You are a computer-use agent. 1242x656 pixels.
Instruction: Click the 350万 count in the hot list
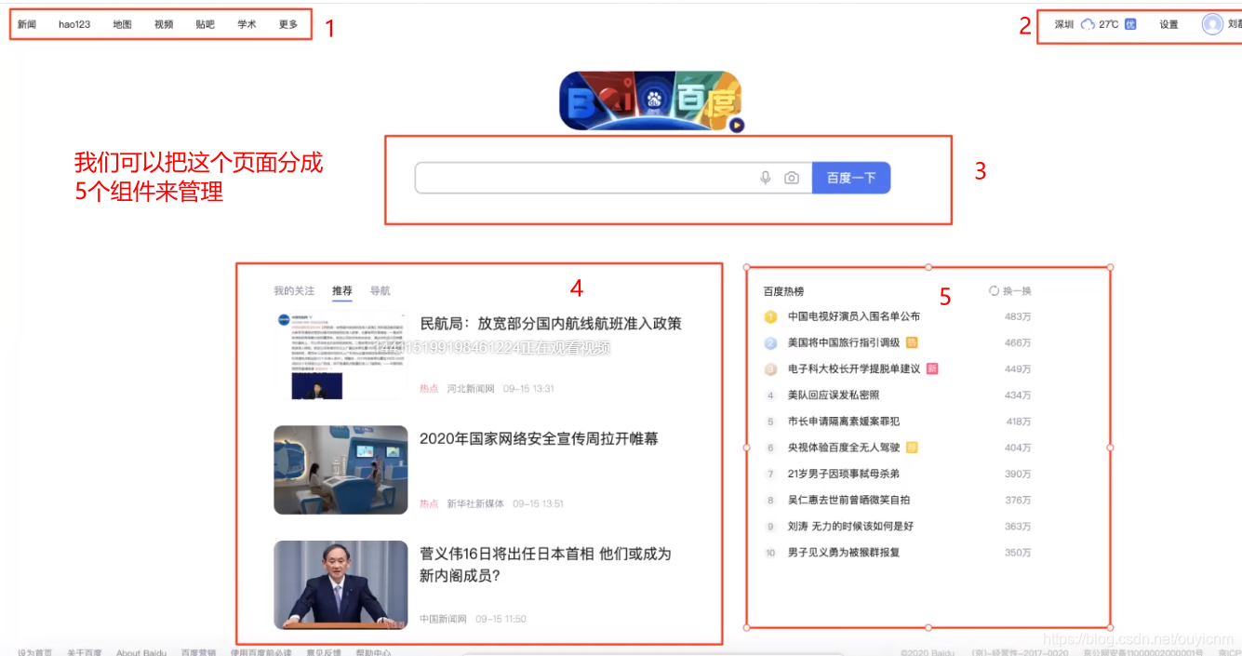(x=1018, y=552)
